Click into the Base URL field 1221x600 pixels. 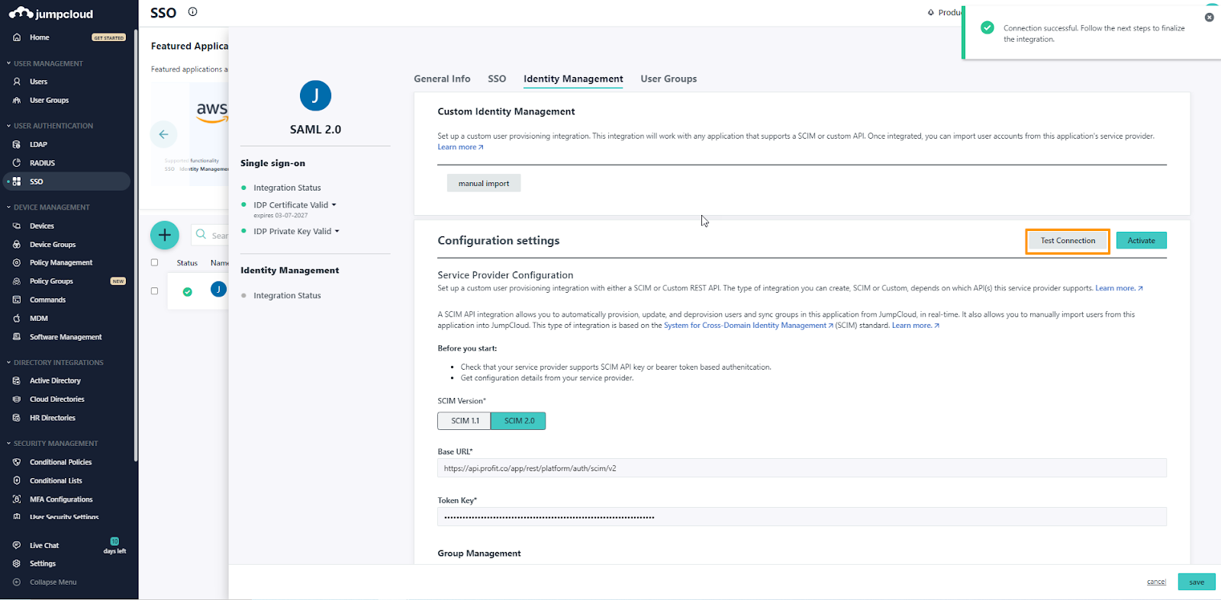(x=801, y=468)
